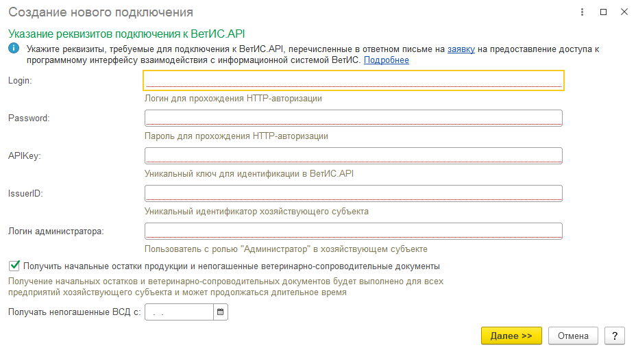The height and width of the screenshot is (352, 636).
Task: Click the "Логин администратора" input field
Action: 353,231
